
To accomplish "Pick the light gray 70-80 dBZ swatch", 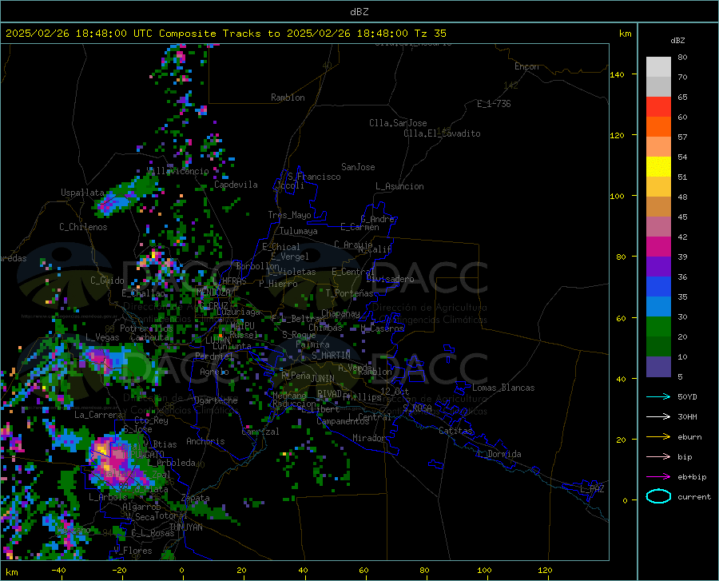I will 658,67.
